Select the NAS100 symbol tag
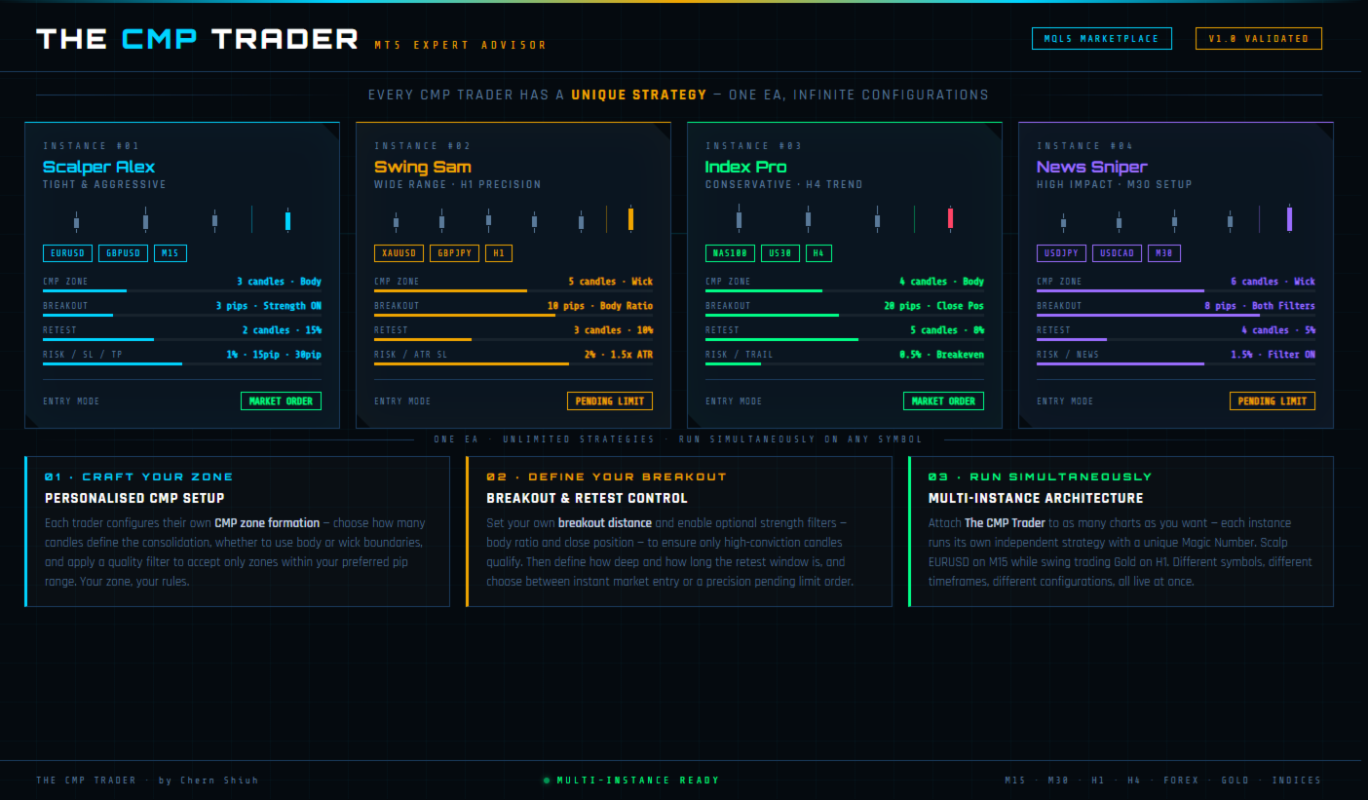This screenshot has height=800, width=1368. click(730, 253)
